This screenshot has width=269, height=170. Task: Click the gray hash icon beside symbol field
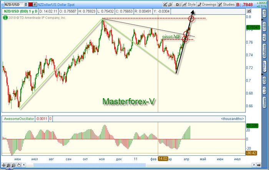point(35,5)
